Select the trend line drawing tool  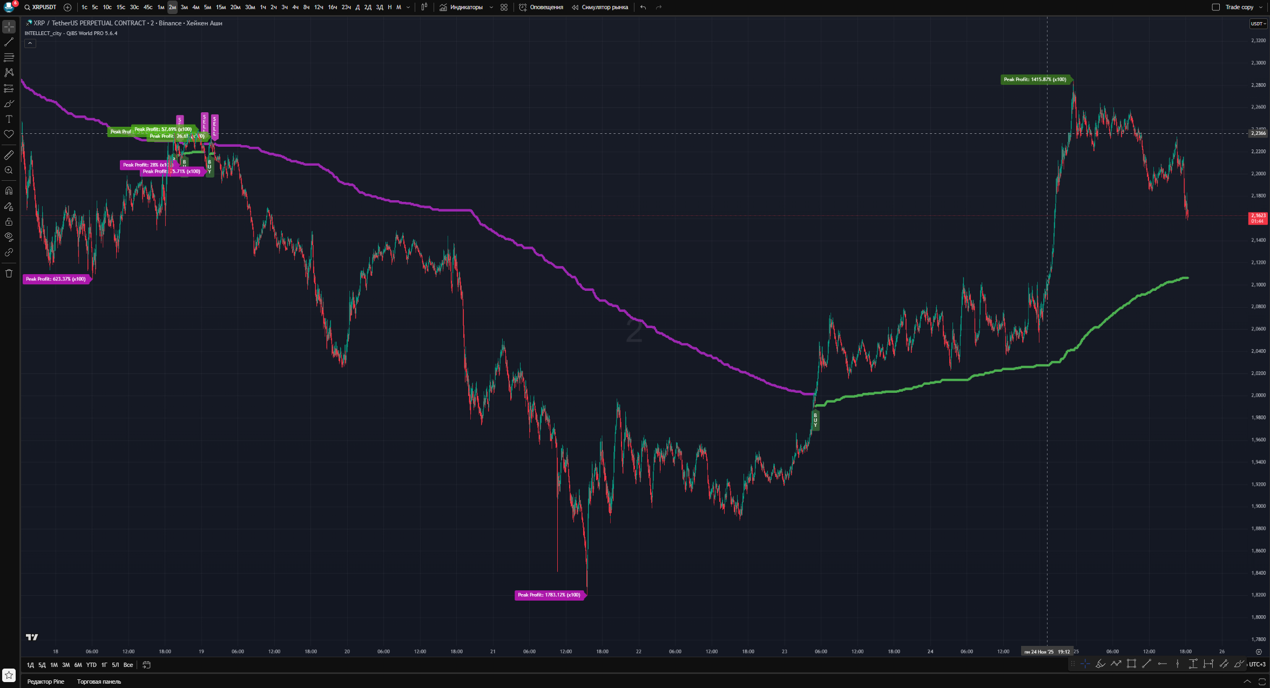click(9, 42)
